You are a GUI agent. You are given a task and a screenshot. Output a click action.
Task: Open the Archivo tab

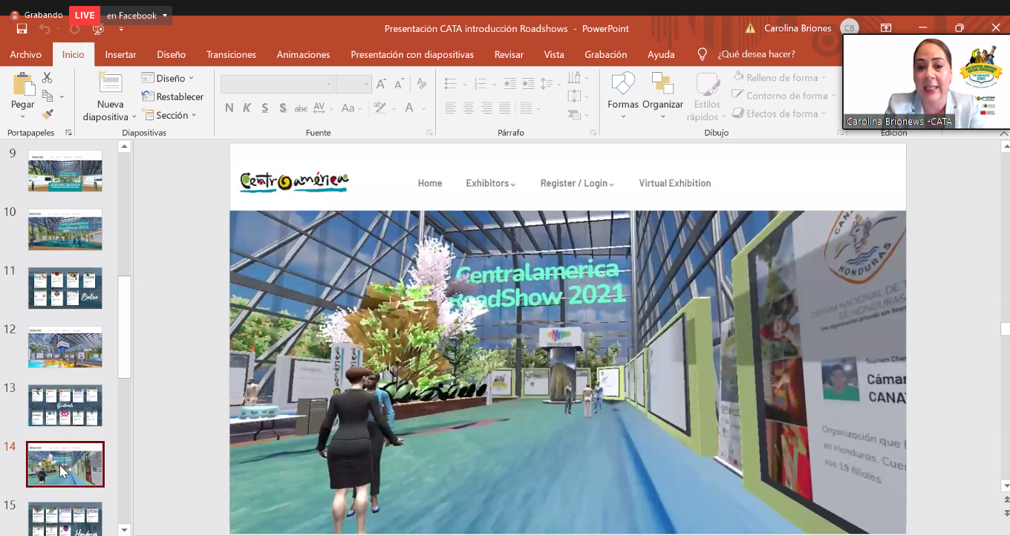[26, 54]
